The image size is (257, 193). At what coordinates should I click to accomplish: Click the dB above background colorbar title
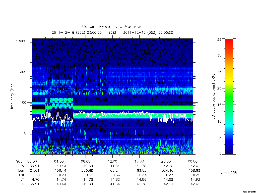[x=213, y=97]
